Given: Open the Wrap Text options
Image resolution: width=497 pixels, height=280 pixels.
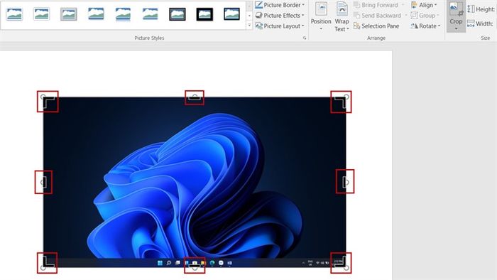Looking at the screenshot, I should (342, 16).
